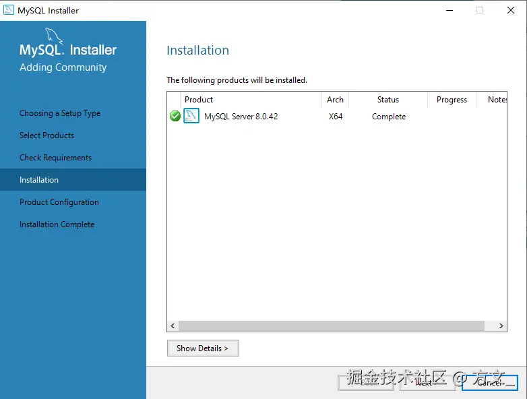Go to Choosing a Setup Type step
The width and height of the screenshot is (527, 399).
[60, 113]
